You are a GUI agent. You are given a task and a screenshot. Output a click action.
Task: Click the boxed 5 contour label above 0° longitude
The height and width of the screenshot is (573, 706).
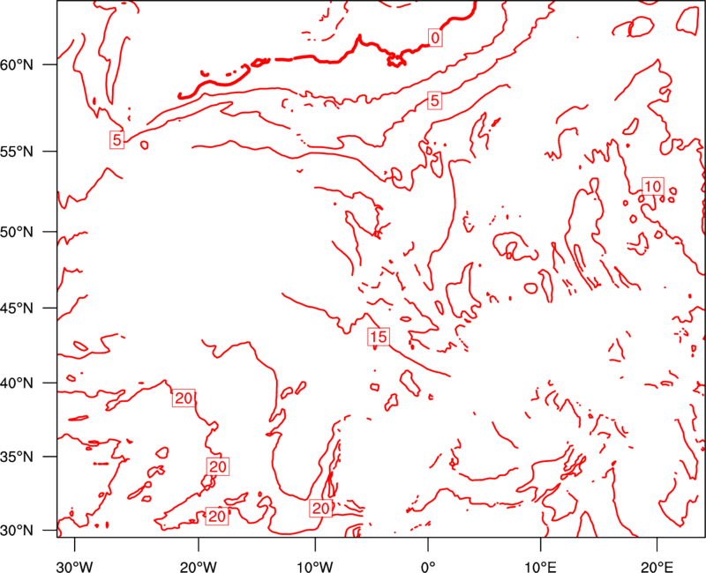[x=434, y=100]
